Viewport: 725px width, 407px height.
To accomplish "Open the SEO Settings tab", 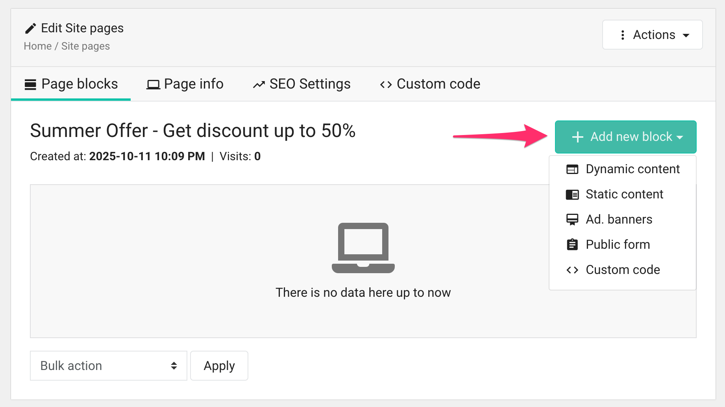I will [x=301, y=84].
